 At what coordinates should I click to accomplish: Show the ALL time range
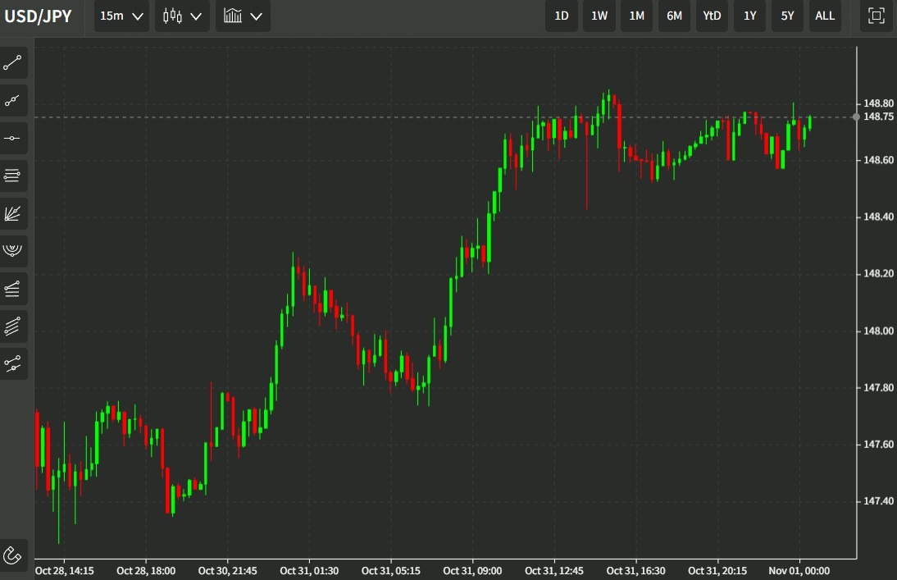[x=825, y=16]
